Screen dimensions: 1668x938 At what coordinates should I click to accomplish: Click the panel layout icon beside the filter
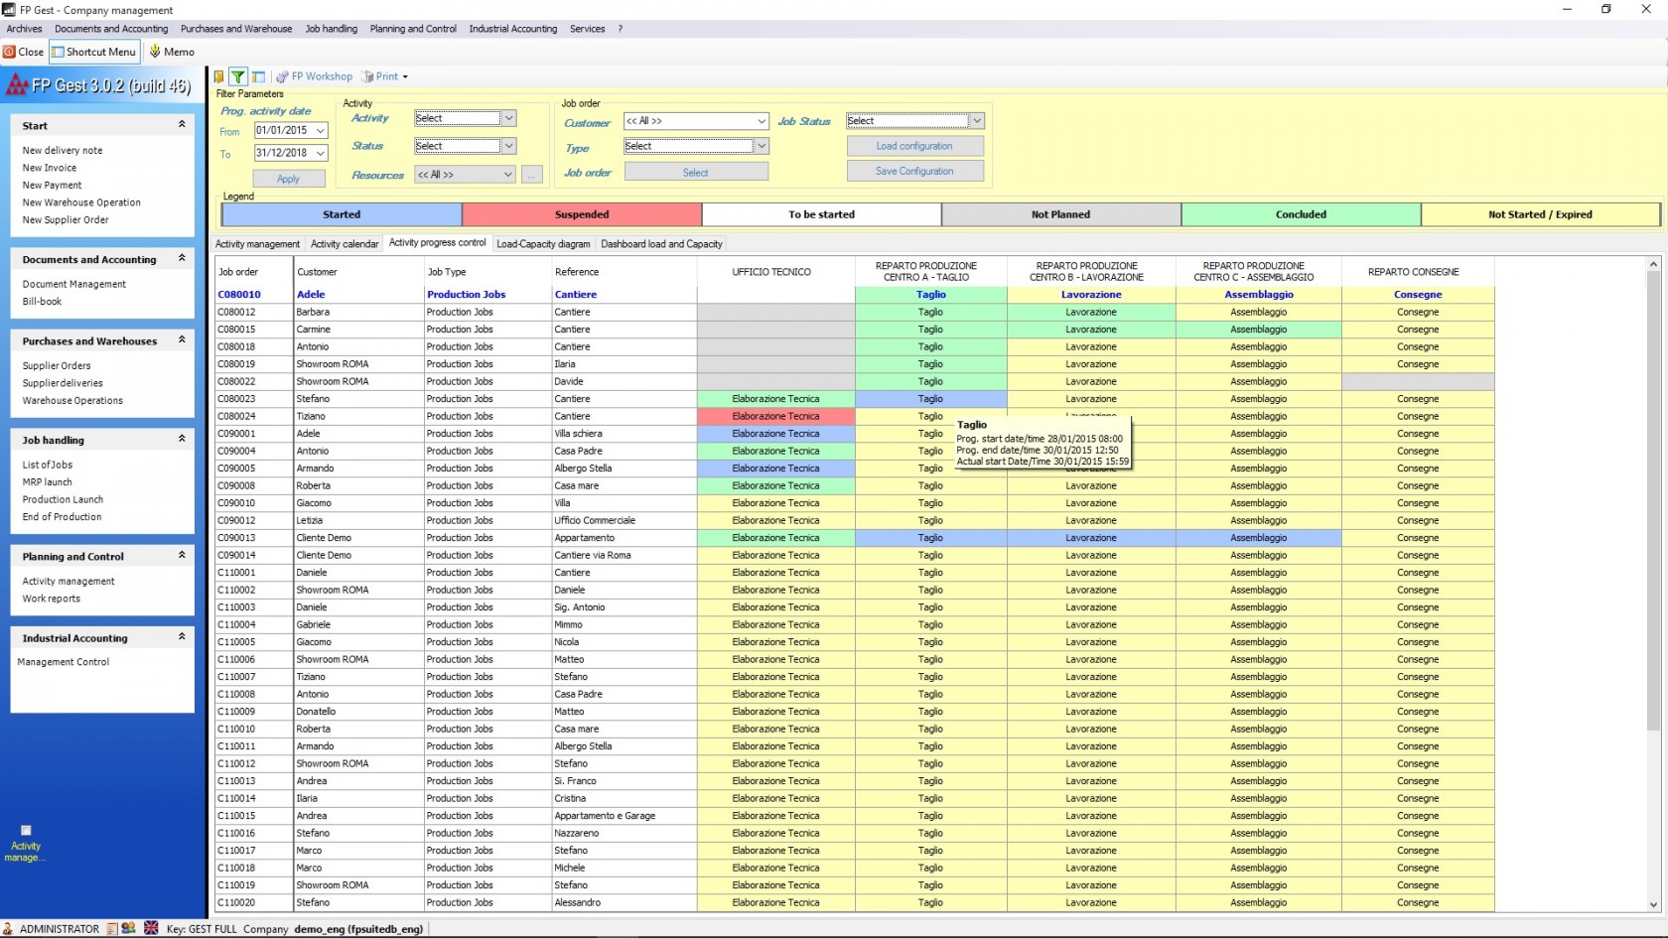(258, 76)
